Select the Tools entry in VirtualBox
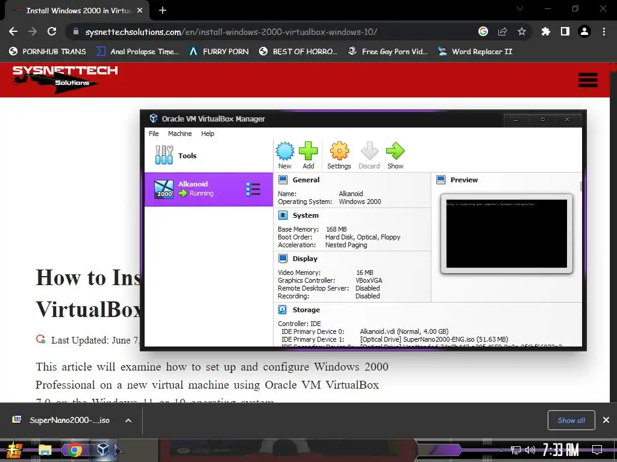Viewport: 617px width, 462px height. click(208, 156)
